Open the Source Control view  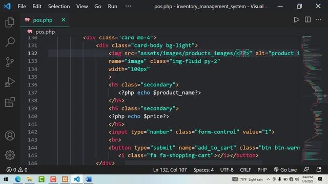pos(10,62)
